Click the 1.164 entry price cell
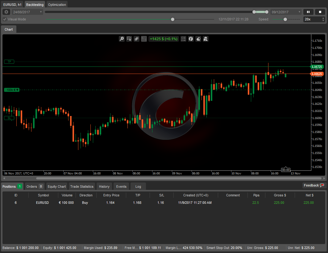 pyautogui.click(x=110, y=203)
